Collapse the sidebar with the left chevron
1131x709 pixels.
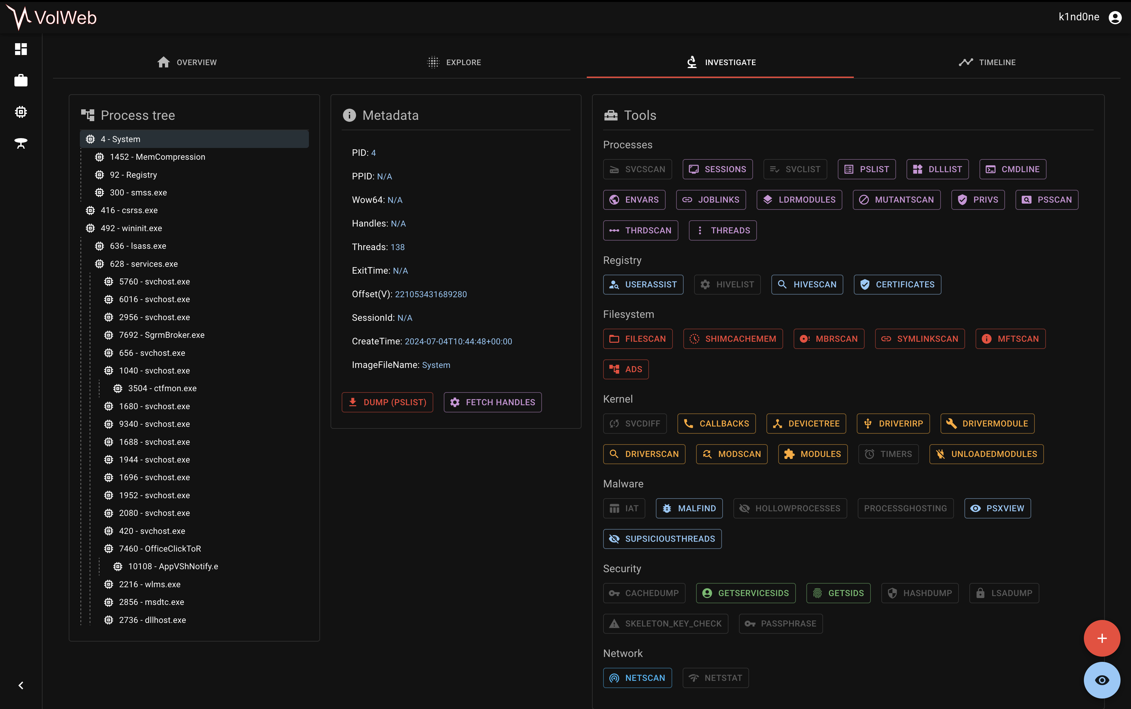21,685
